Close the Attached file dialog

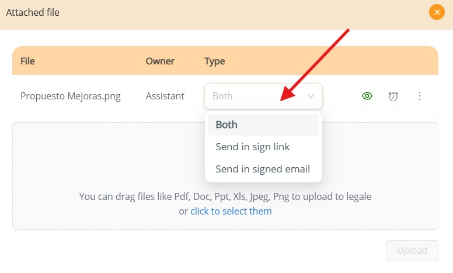437,12
